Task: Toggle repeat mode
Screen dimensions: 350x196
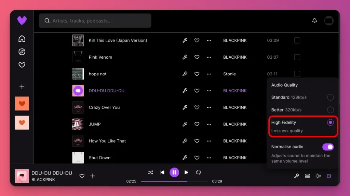Action: click(x=198, y=172)
